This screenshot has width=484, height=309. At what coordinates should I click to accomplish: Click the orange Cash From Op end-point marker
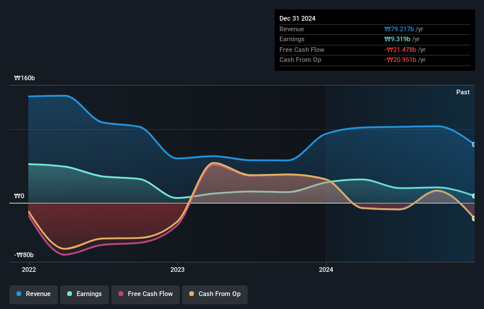pyautogui.click(x=474, y=219)
